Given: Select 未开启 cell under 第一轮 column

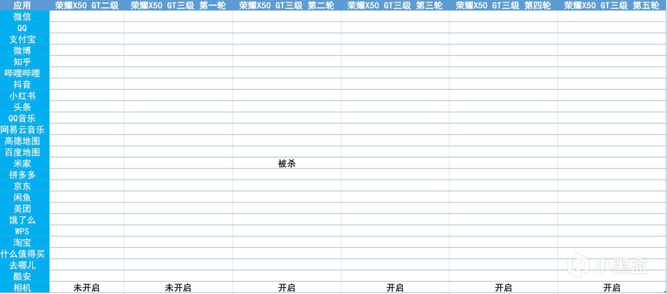Looking at the screenshot, I should click(178, 288).
